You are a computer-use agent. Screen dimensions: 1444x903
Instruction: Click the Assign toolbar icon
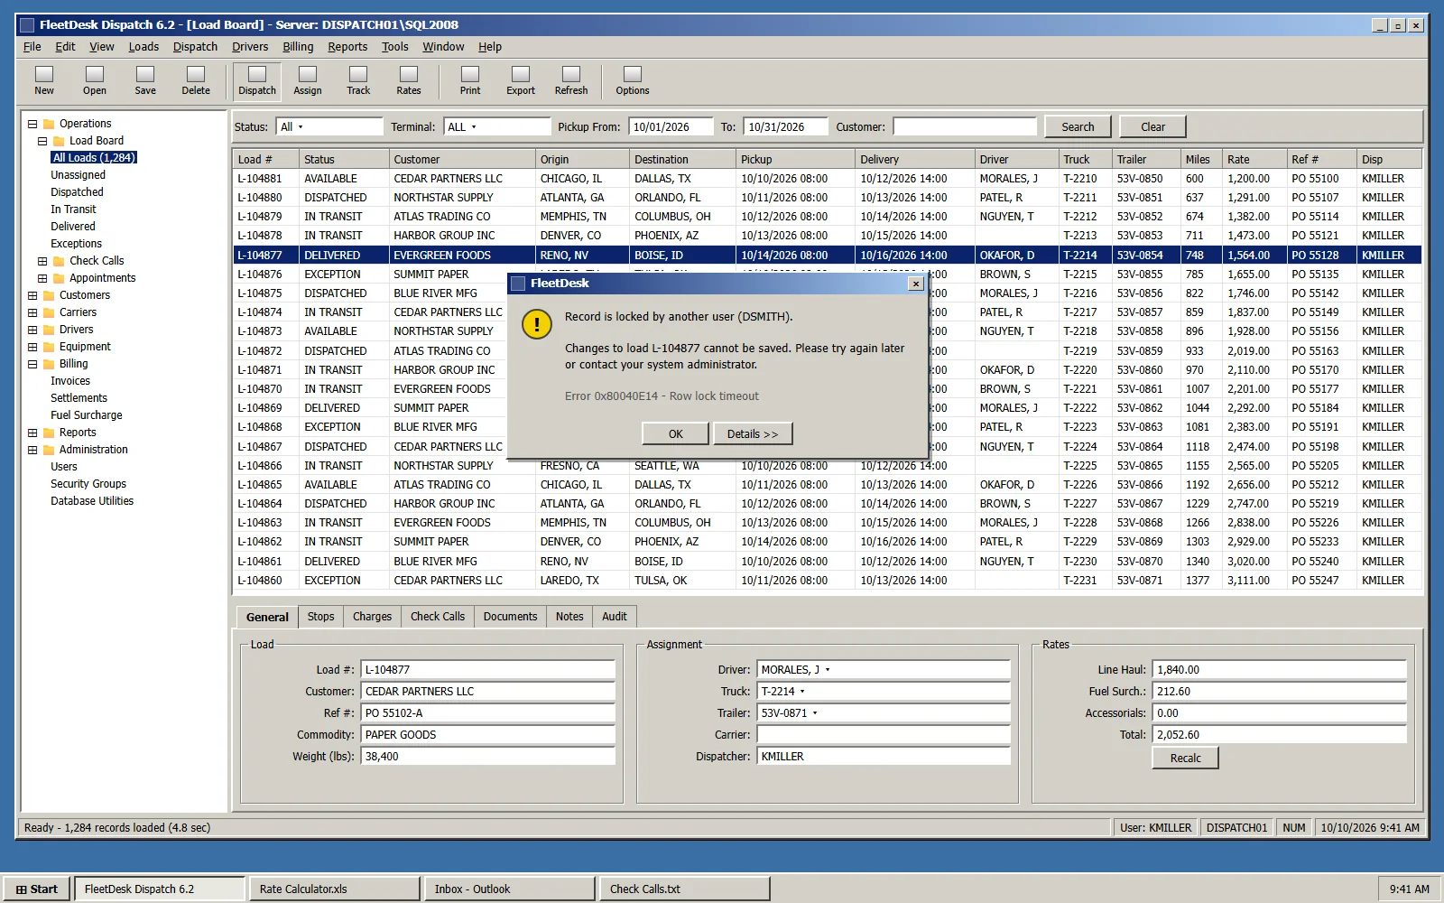pyautogui.click(x=308, y=80)
